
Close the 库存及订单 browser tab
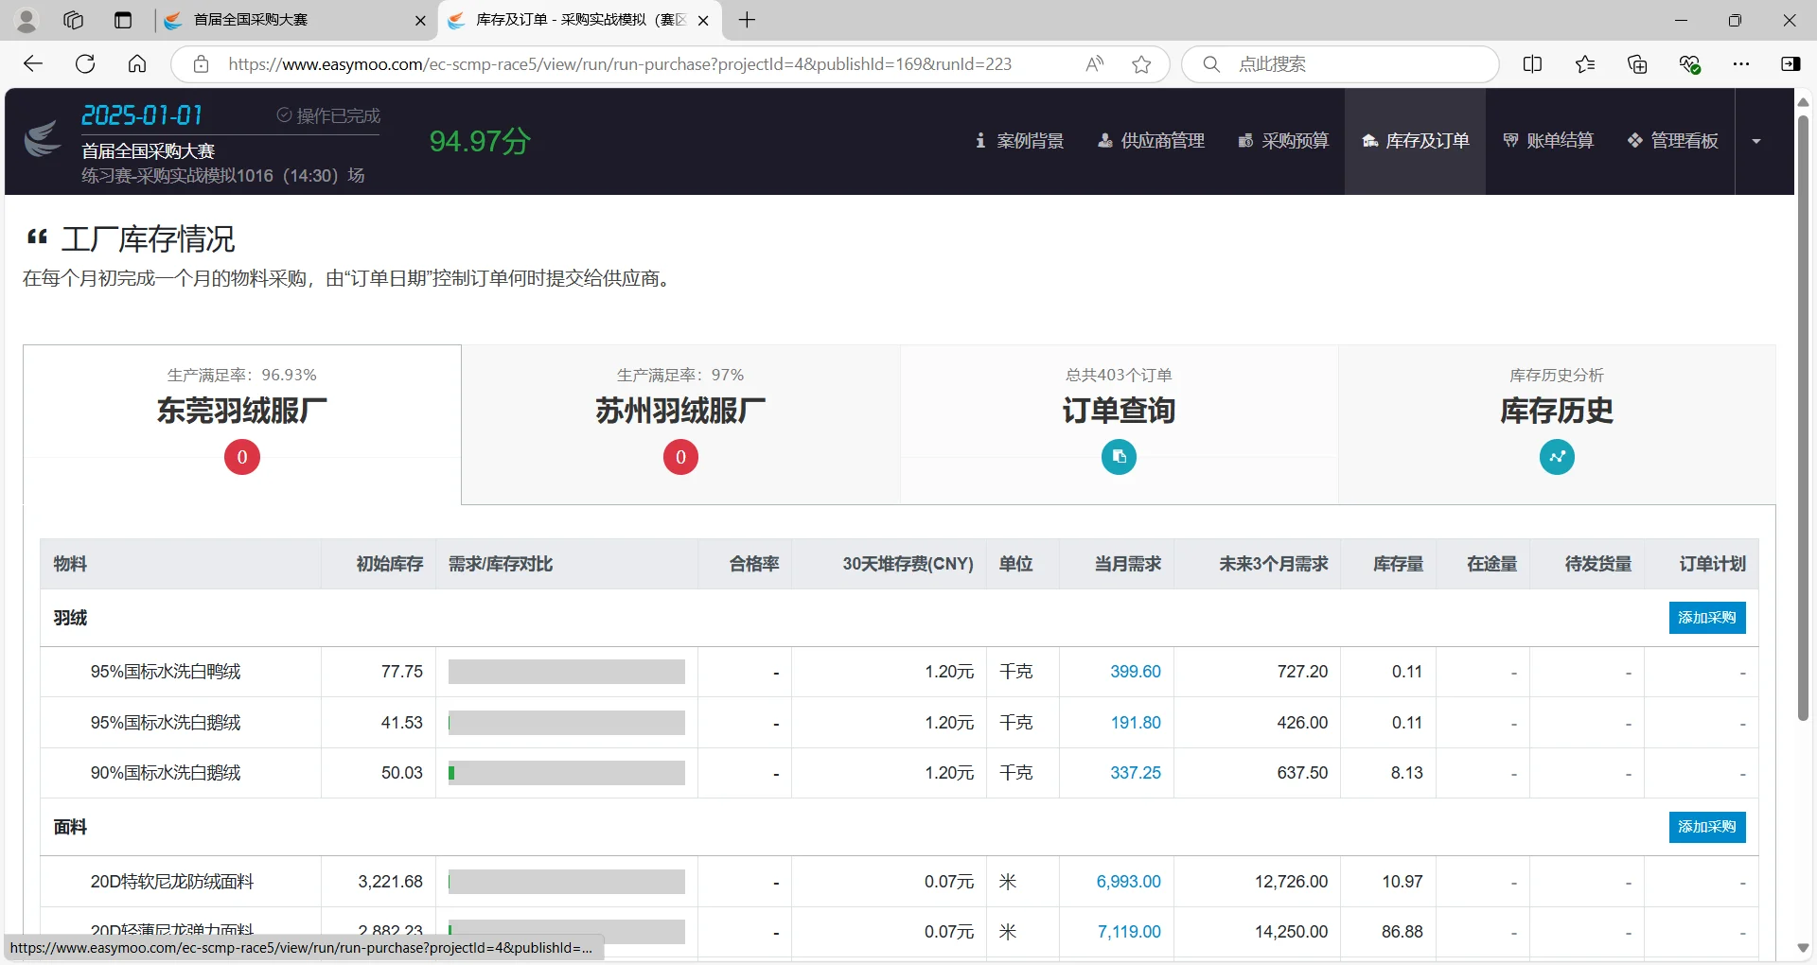tap(703, 20)
